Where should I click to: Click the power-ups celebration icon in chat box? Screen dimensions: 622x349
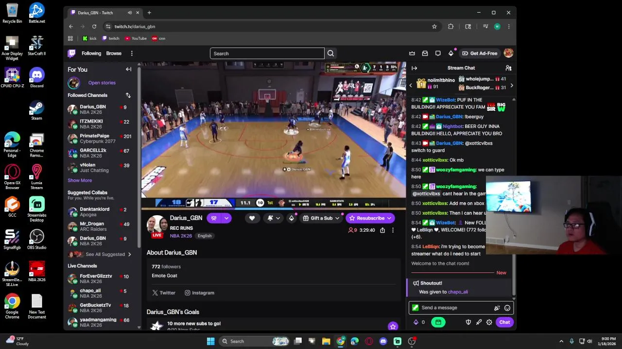click(x=497, y=308)
